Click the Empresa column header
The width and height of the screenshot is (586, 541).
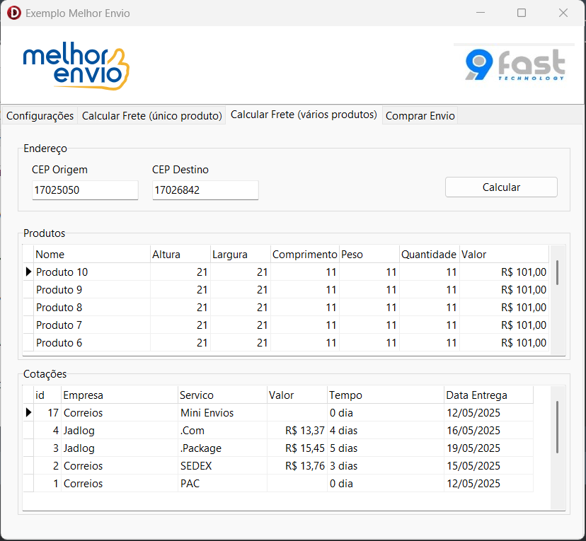click(x=120, y=395)
